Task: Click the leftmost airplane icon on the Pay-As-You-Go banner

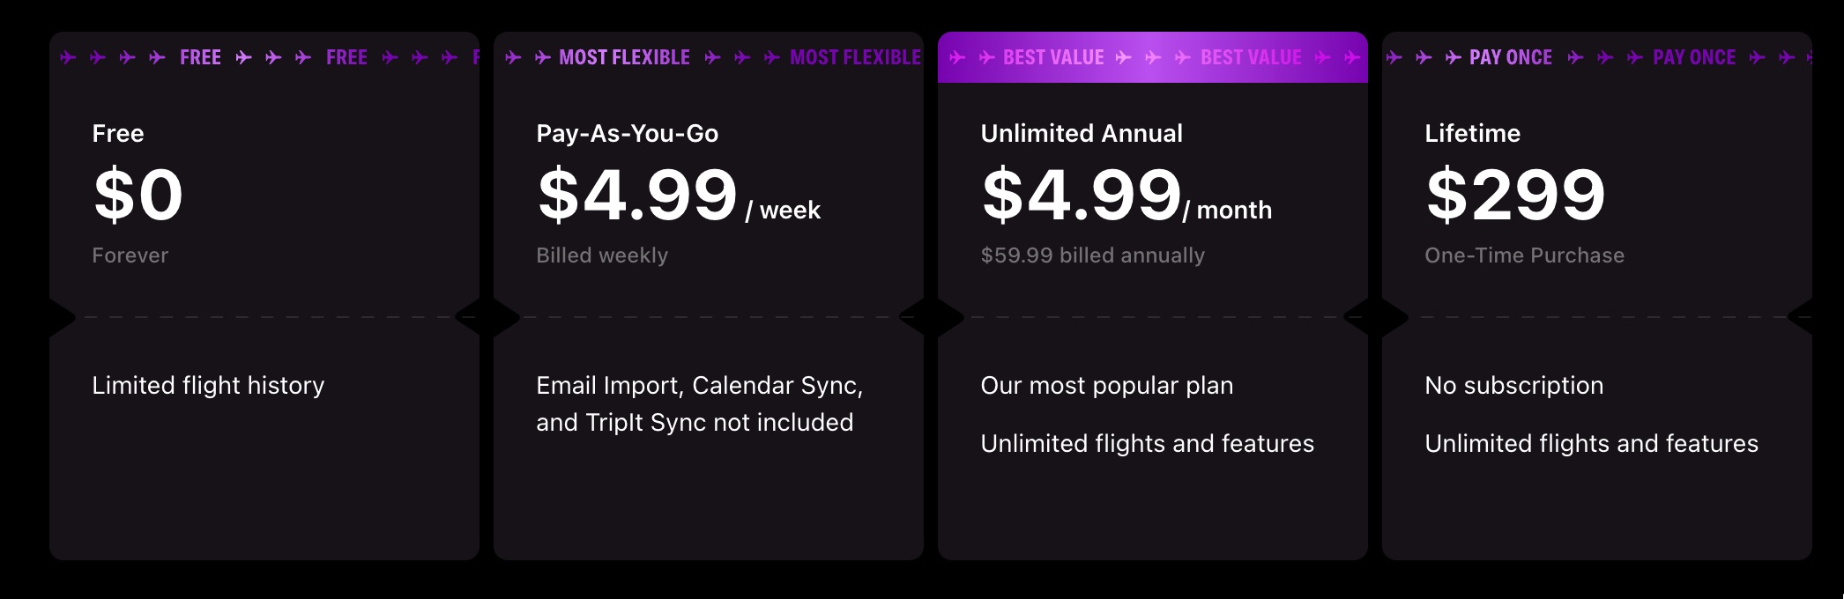Action: pyautogui.click(x=511, y=57)
